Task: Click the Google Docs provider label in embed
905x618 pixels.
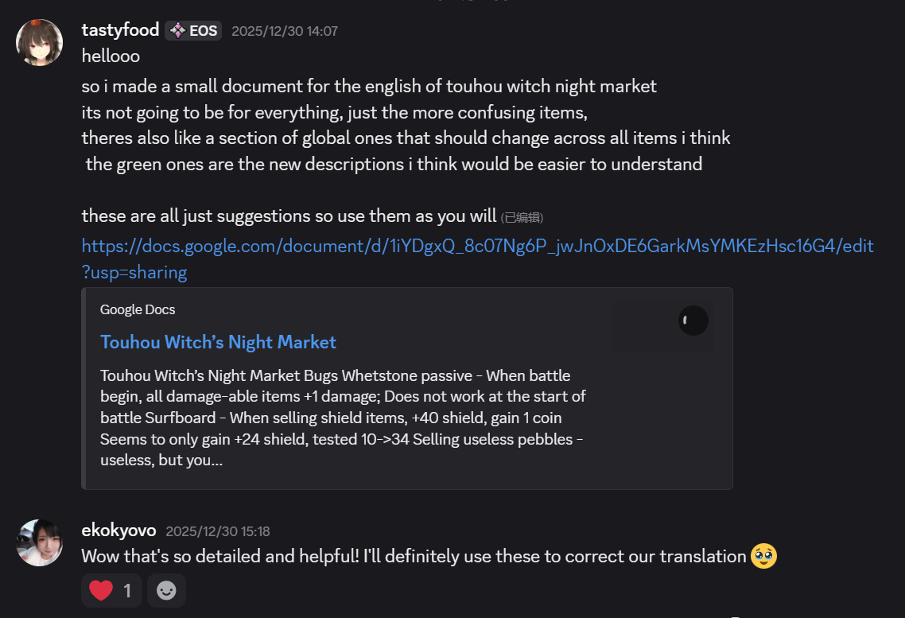Action: pyautogui.click(x=138, y=309)
